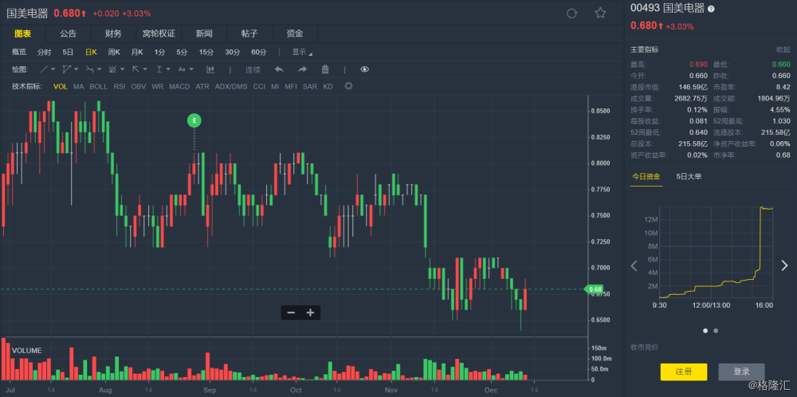Expand line tool dropdown arrow
The height and width of the screenshot is (397, 797).
[54, 69]
